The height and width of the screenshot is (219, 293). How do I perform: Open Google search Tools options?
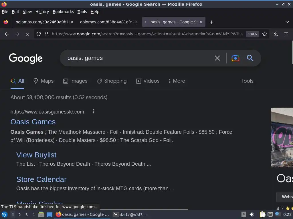click(247, 81)
